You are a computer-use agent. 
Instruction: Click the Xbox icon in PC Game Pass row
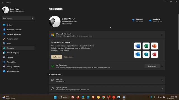[53, 66]
